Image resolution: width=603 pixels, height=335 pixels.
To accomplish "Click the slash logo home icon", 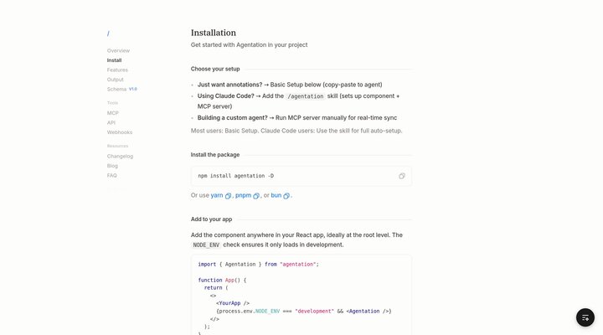I will coord(108,33).
